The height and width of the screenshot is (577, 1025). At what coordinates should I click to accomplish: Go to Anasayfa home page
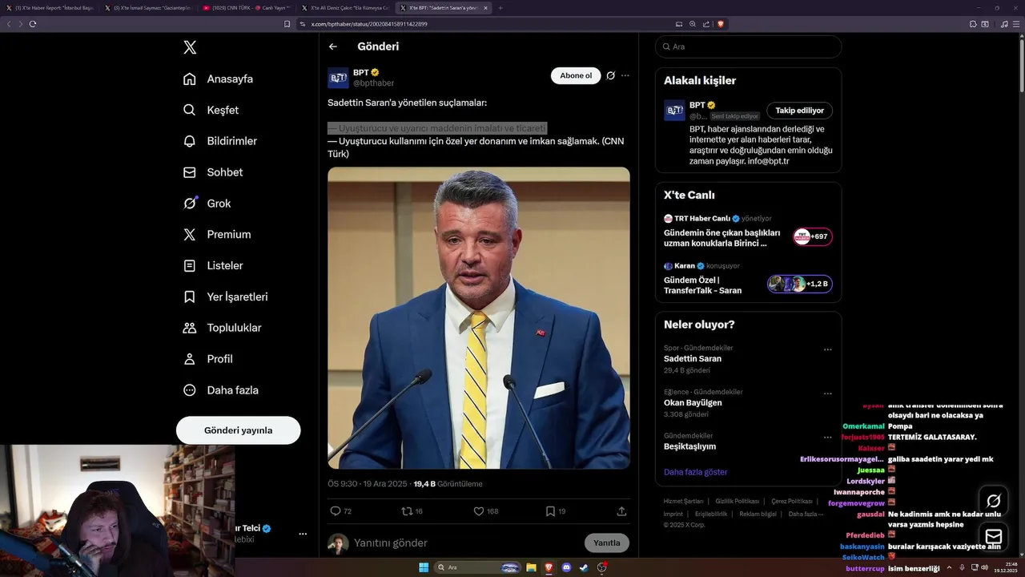coord(218,79)
